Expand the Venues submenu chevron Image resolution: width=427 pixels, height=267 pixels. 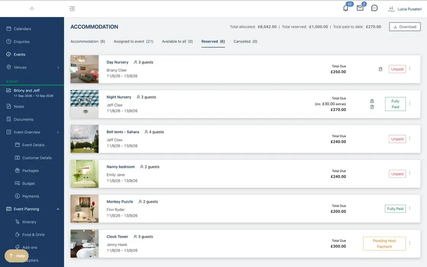point(58,67)
